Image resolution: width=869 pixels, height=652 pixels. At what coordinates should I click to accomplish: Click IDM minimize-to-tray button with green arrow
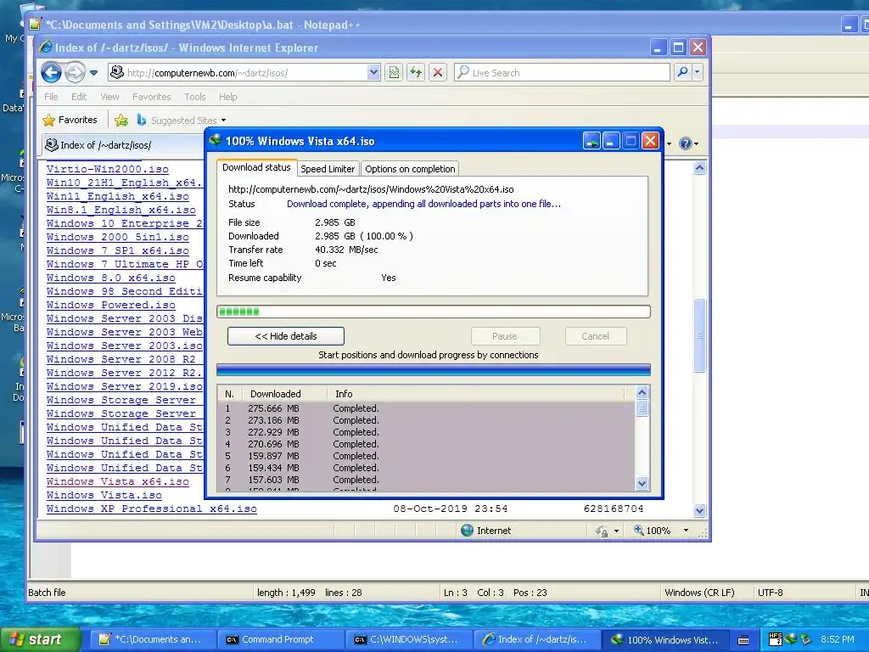pos(591,141)
